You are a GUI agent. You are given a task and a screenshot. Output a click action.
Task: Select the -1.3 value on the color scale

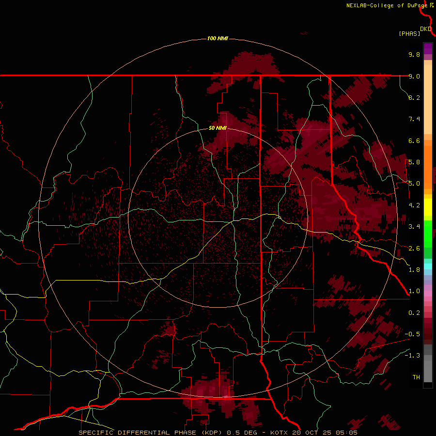coord(412,356)
